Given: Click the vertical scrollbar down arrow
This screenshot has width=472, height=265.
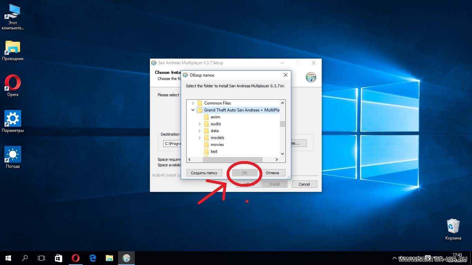Looking at the screenshot, I should [x=282, y=154].
